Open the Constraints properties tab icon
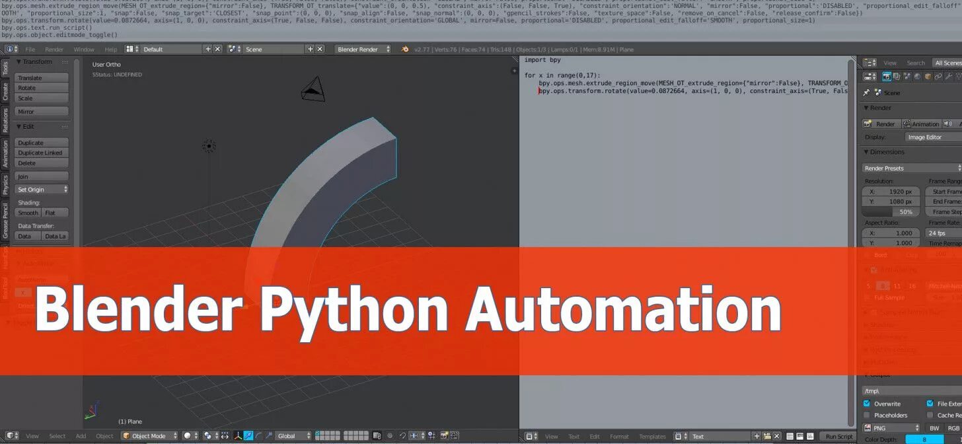 938,77
